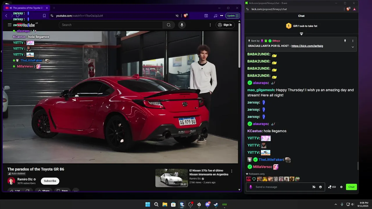Open the YouTube hamburger guide menu

coord(10,25)
